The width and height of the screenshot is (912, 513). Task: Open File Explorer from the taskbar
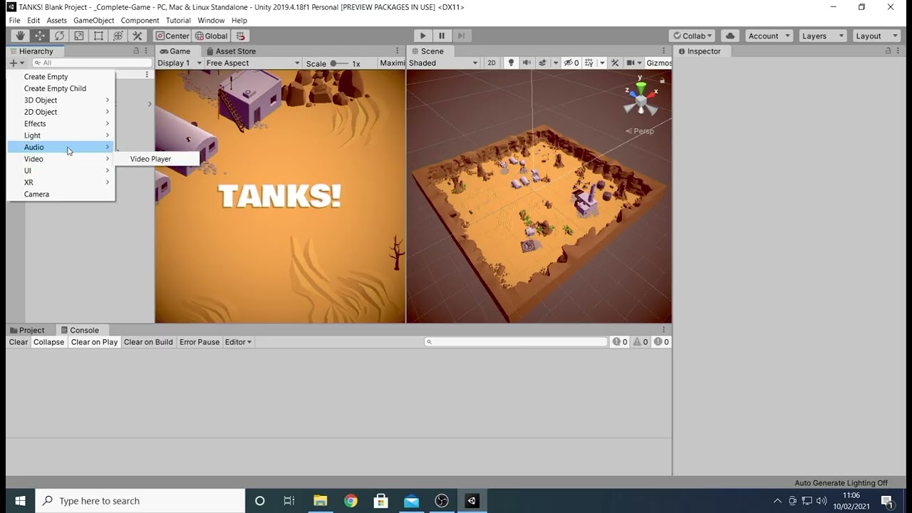[320, 501]
